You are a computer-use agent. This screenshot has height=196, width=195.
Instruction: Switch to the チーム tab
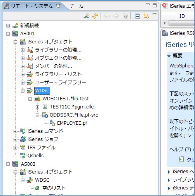[77, 6]
